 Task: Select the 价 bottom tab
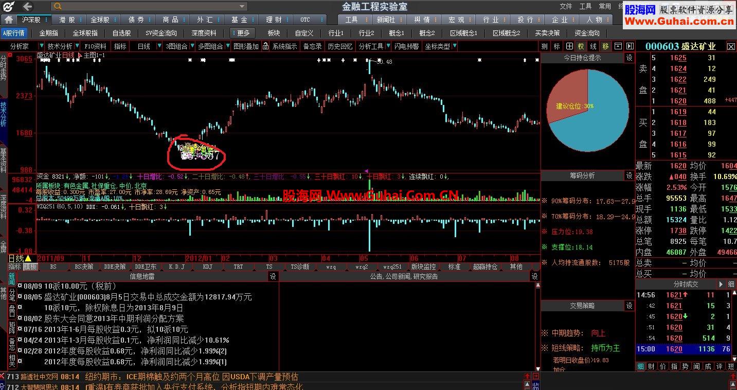tap(663, 366)
